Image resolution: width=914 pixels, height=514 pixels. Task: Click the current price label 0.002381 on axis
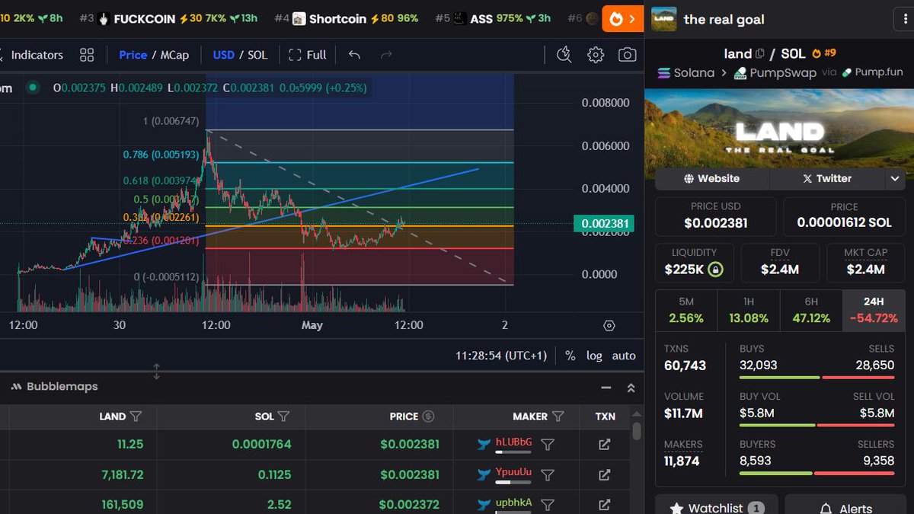[603, 224]
